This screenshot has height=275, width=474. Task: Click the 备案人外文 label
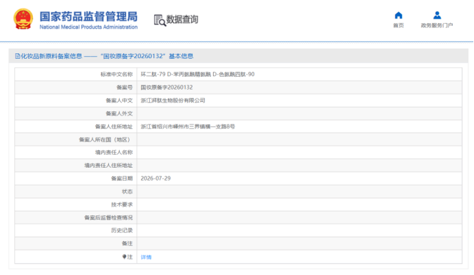tap(119, 114)
